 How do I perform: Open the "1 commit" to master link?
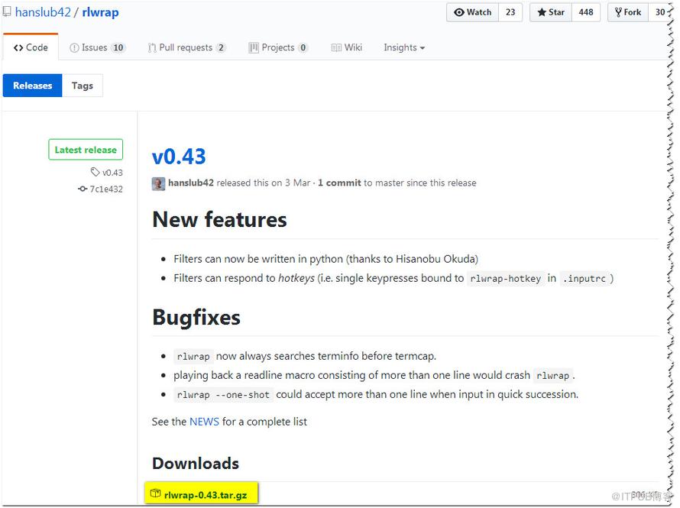[339, 183]
